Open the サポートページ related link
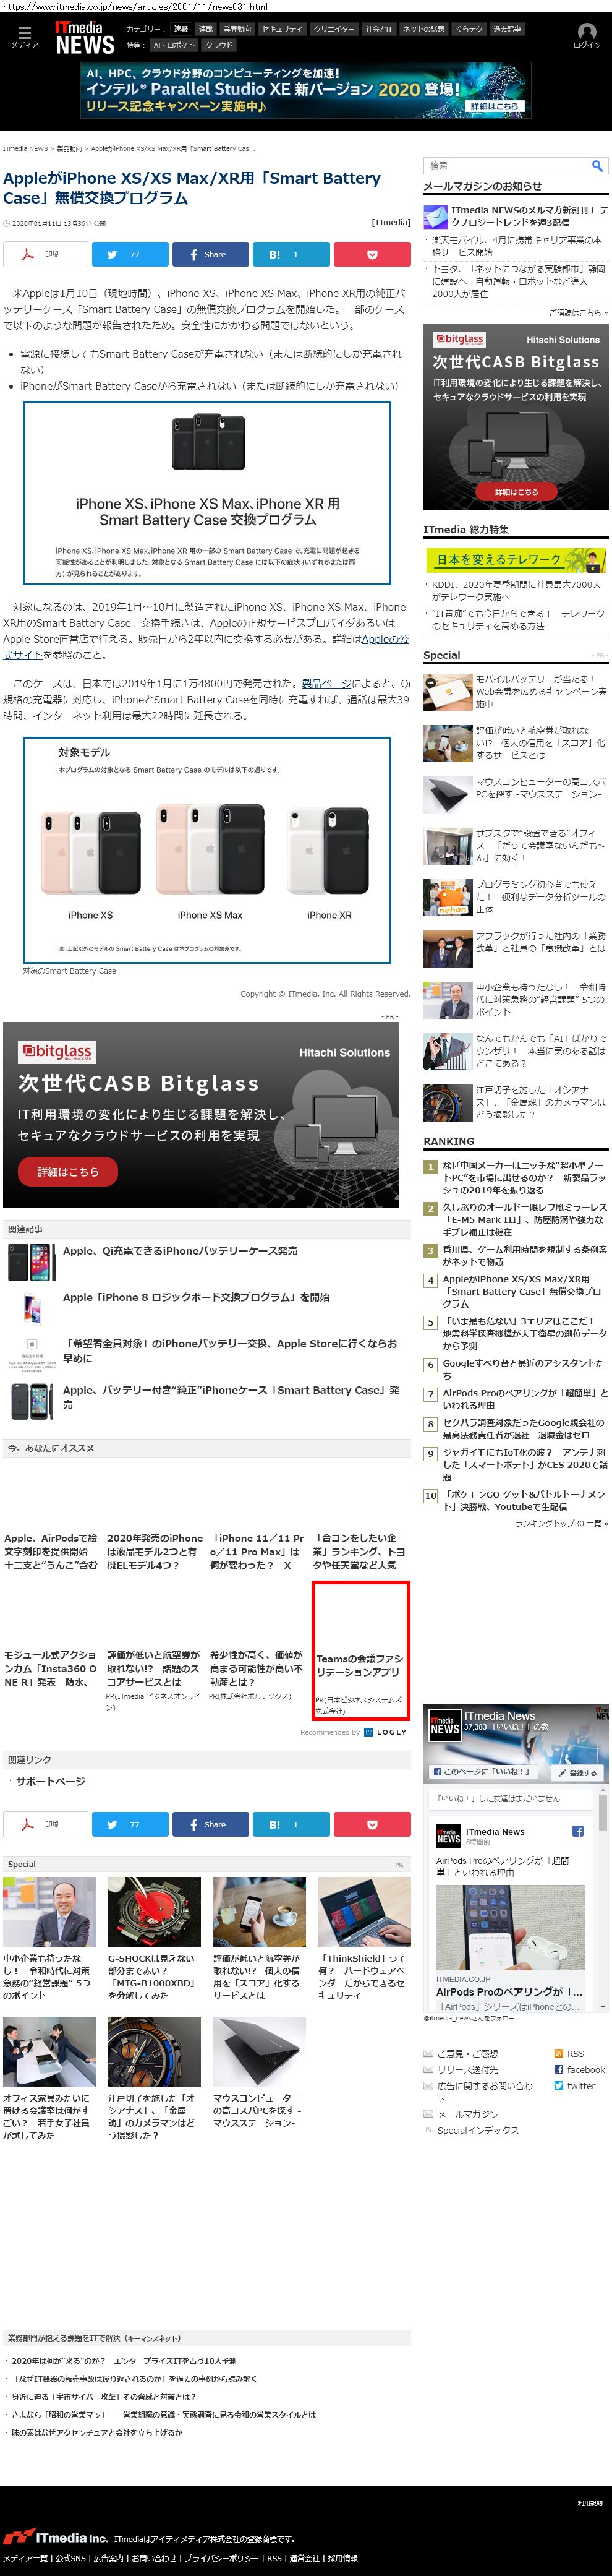Viewport: 612px width, 2576px height. [50, 1781]
